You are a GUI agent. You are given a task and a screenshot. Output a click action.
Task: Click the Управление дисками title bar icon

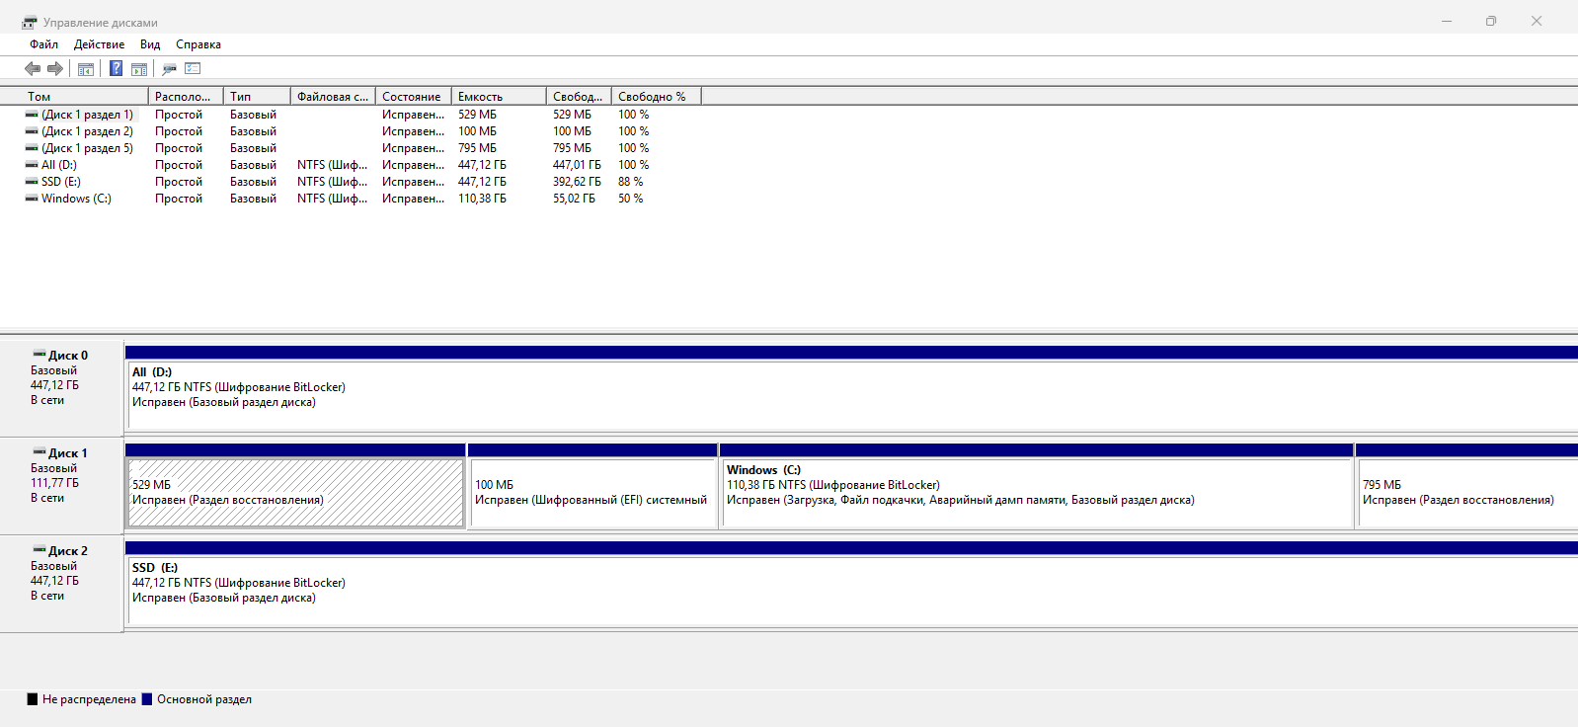point(30,22)
